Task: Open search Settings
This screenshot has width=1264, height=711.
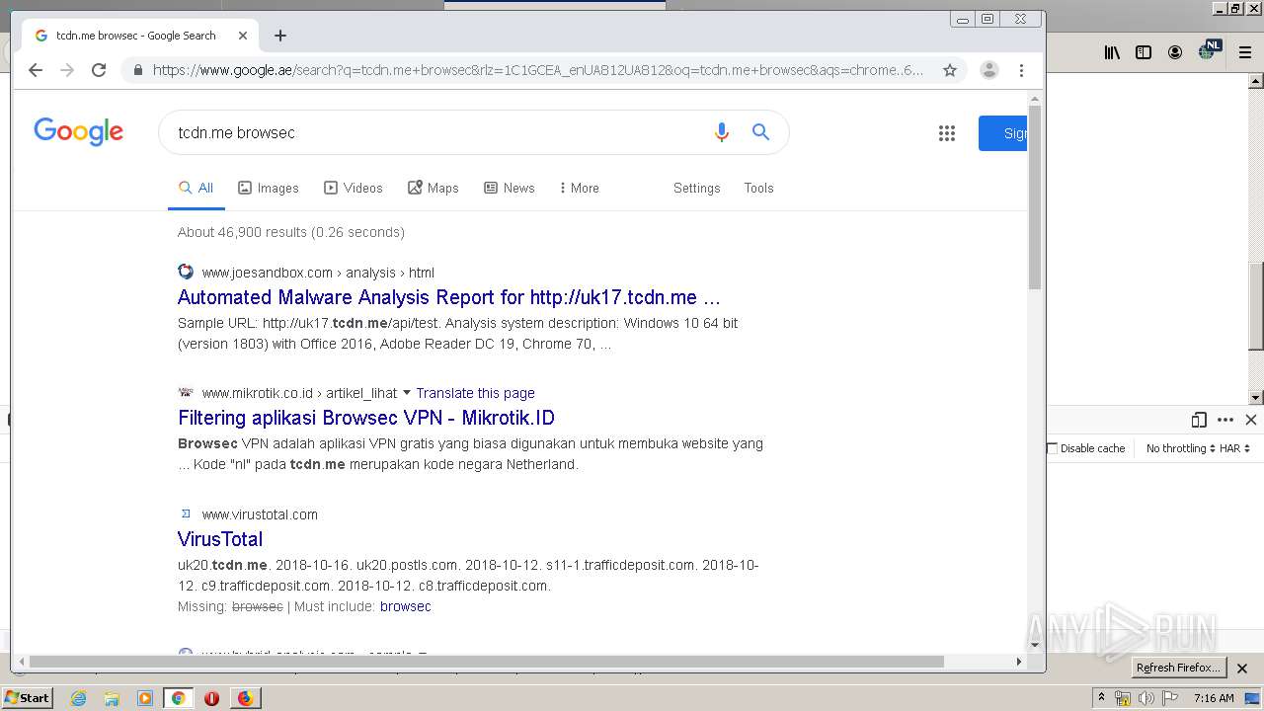Action: point(697,188)
